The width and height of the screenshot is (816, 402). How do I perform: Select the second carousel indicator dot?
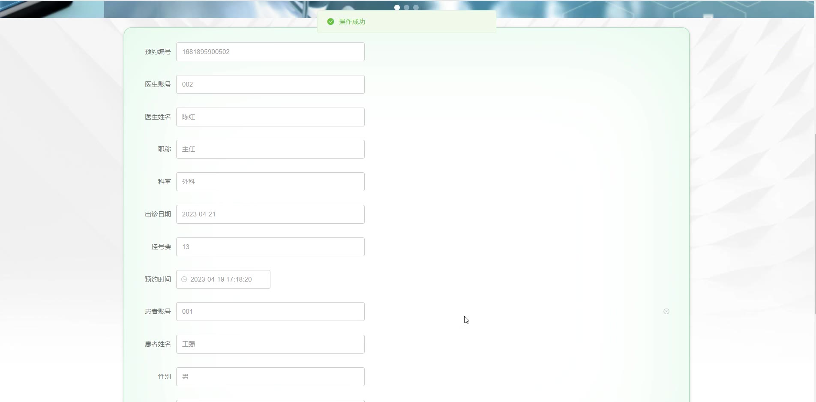click(x=406, y=7)
